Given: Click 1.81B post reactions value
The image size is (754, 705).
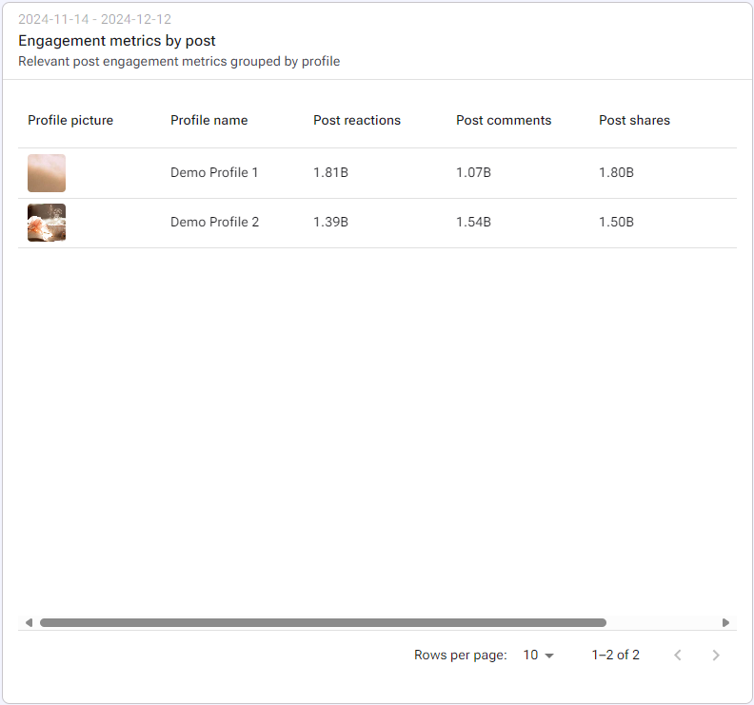Looking at the screenshot, I should tap(331, 172).
